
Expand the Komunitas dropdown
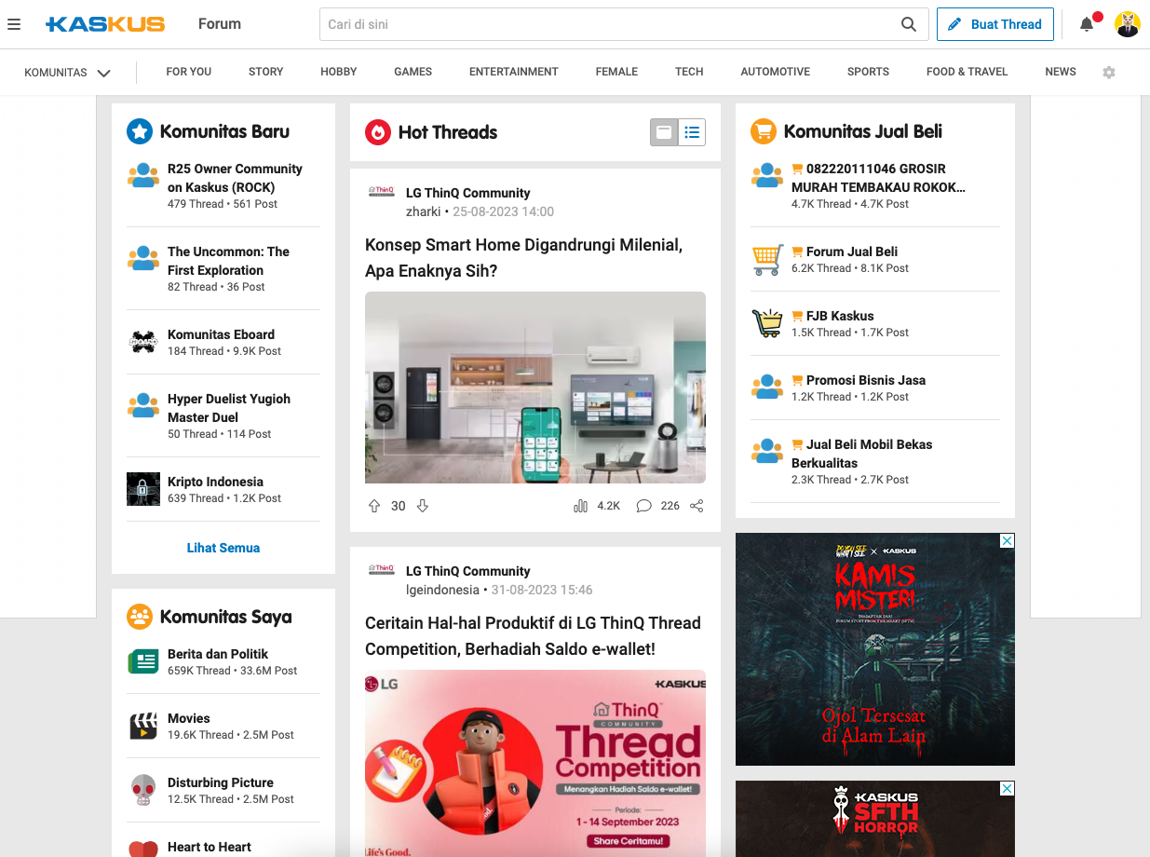[x=68, y=73]
